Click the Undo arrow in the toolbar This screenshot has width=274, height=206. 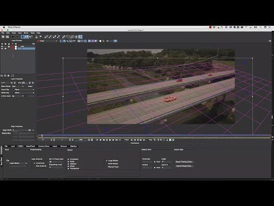tap(13, 37)
